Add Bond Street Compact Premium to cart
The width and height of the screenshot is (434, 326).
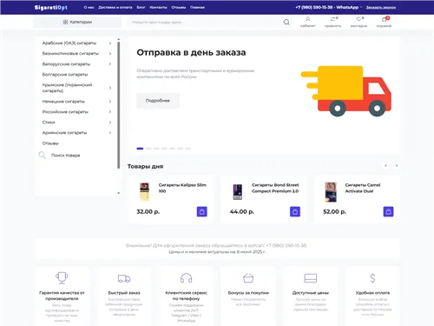295,211
